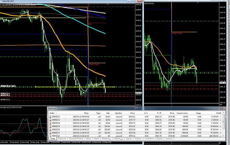Sort orders by the Commission column header
Image resolution: width=230 pixels, height=145 pixels.
(182, 113)
